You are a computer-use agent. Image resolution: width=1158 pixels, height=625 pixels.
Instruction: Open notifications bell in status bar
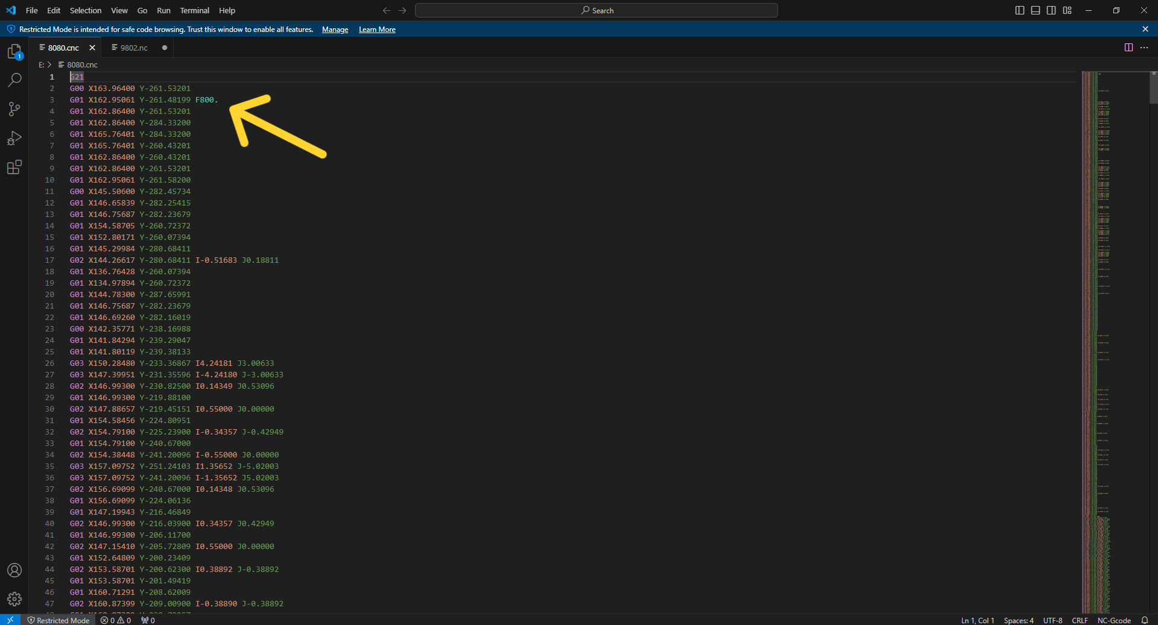(x=1145, y=620)
